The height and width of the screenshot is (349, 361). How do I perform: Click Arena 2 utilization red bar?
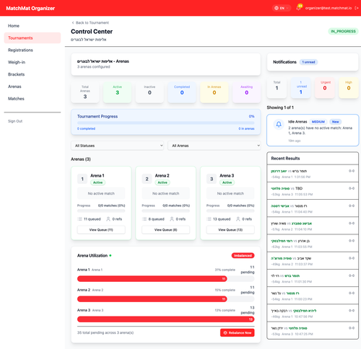coord(152,299)
